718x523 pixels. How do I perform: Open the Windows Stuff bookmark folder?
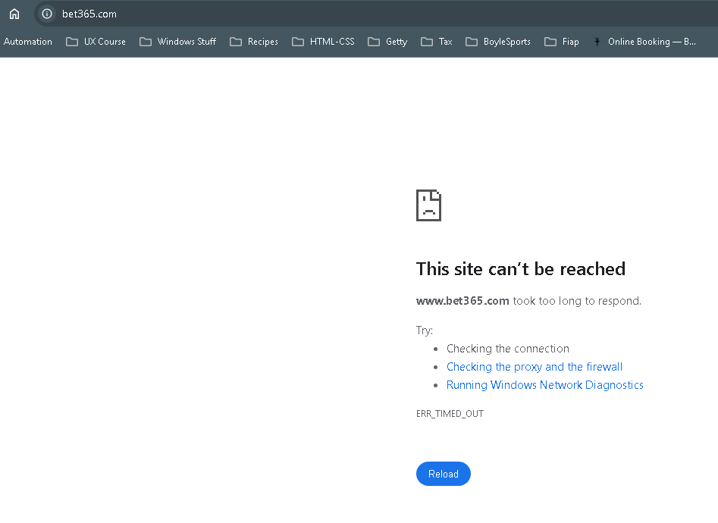click(177, 42)
